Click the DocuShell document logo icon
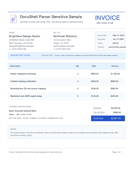Image resolution: width=133 pixels, height=172 pixels. (14, 19)
